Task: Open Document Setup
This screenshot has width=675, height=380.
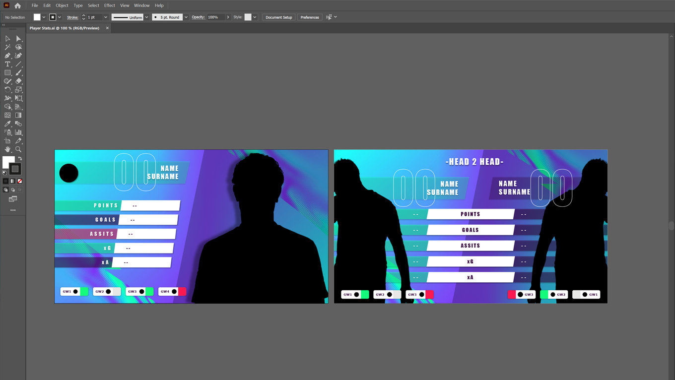Action: (x=278, y=17)
